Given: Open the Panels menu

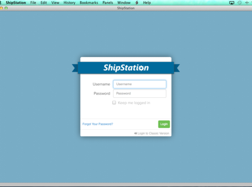Looking at the screenshot, I should 108,3.
